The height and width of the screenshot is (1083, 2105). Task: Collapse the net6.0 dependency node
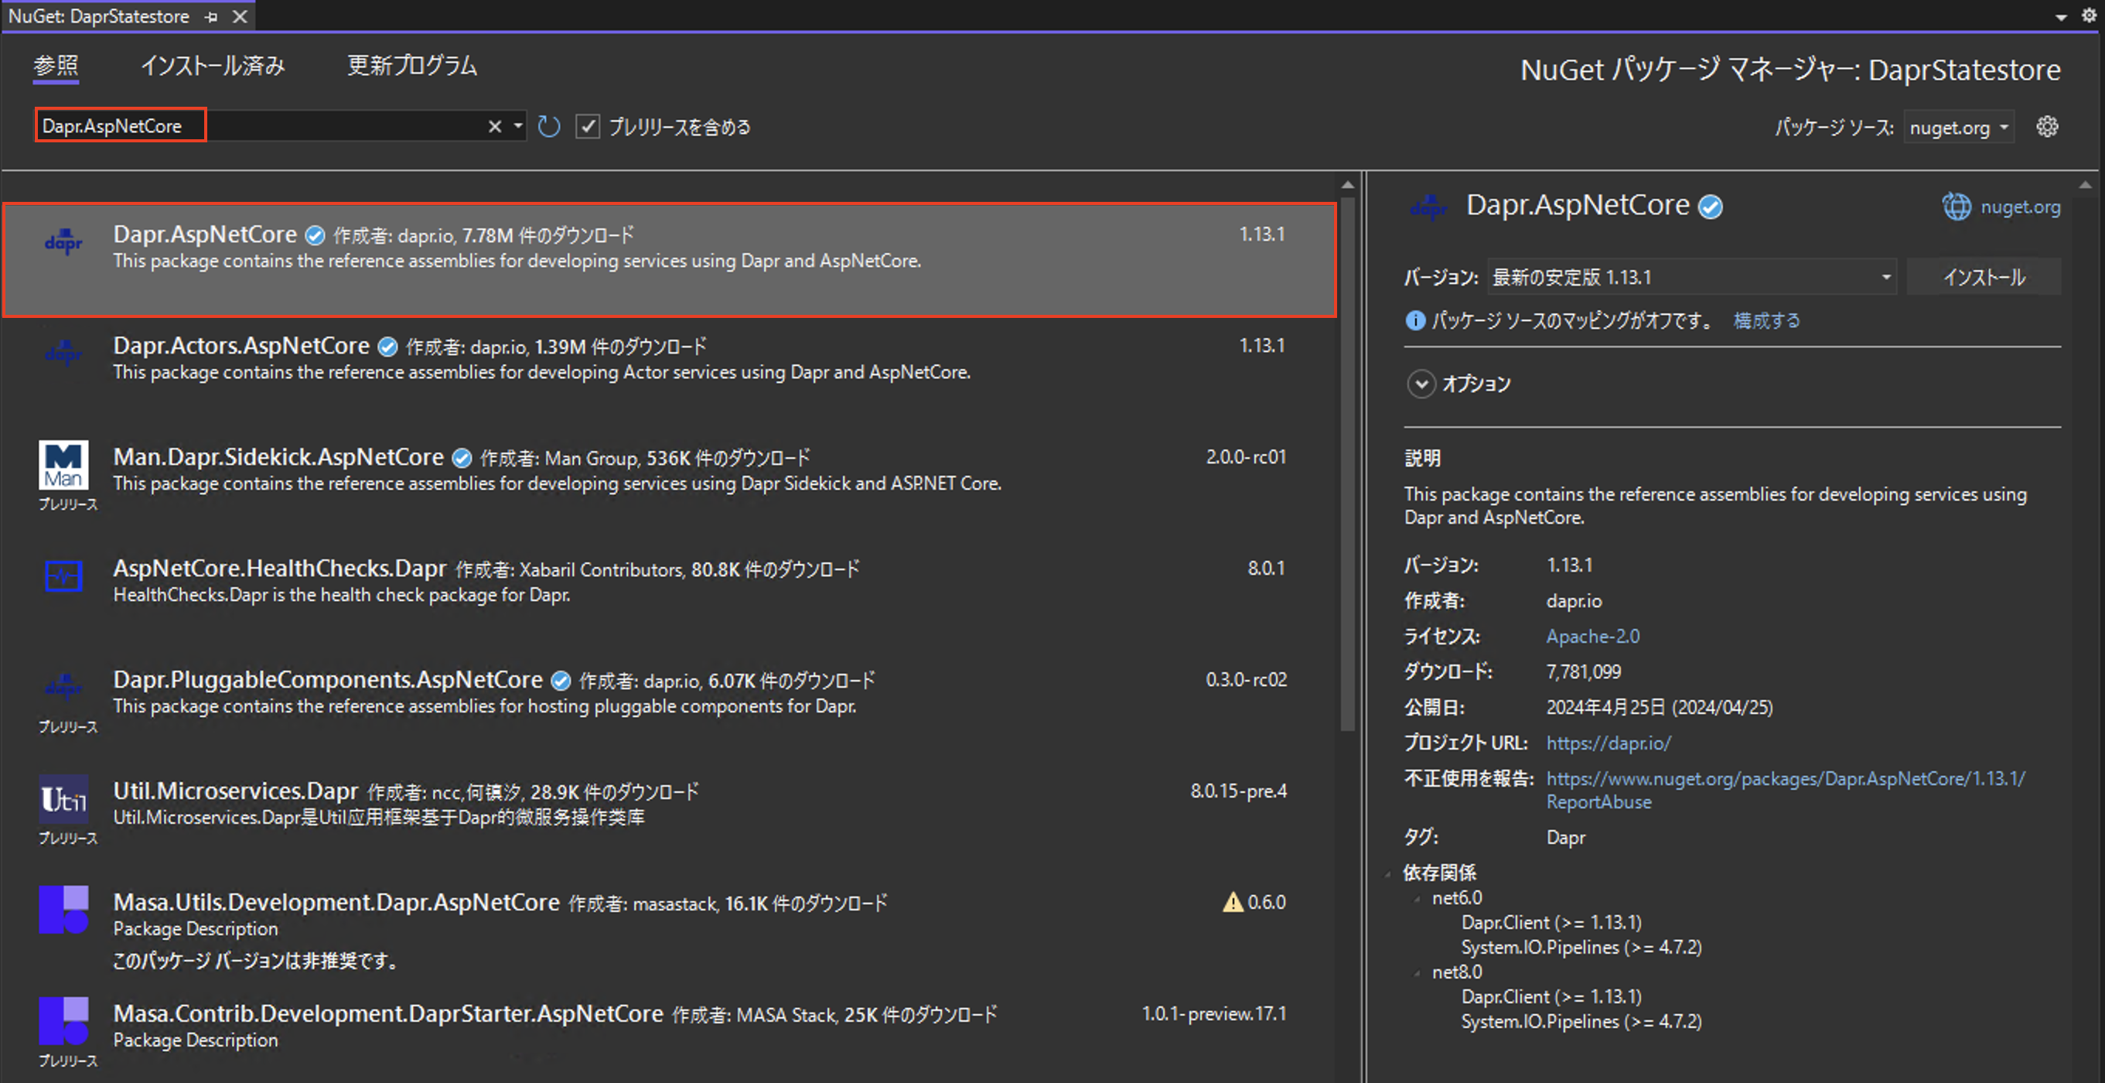pyautogui.click(x=1418, y=898)
